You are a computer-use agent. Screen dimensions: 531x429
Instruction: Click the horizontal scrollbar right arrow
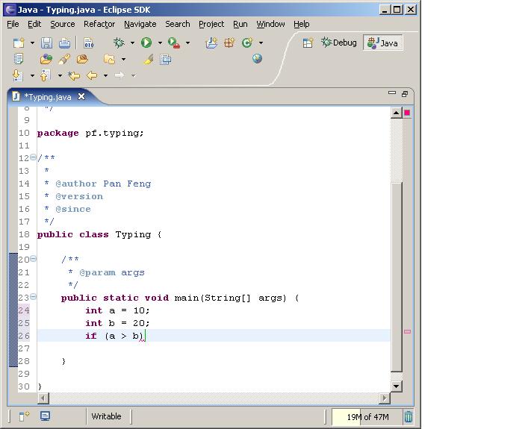[385, 398]
